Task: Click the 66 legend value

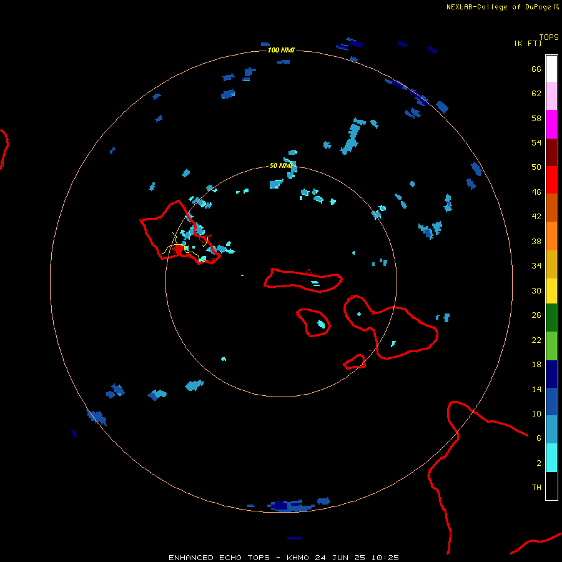Action: [536, 69]
